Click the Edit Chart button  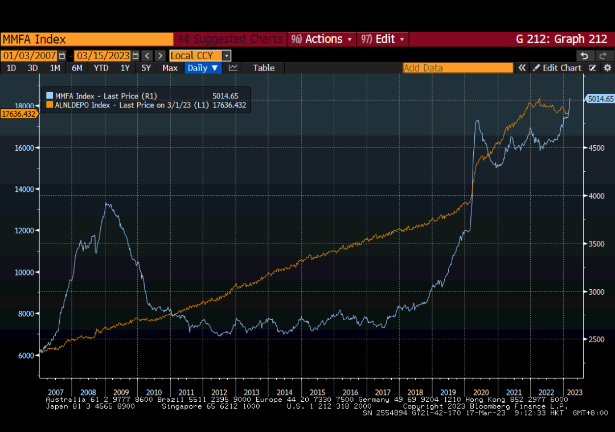click(x=557, y=68)
